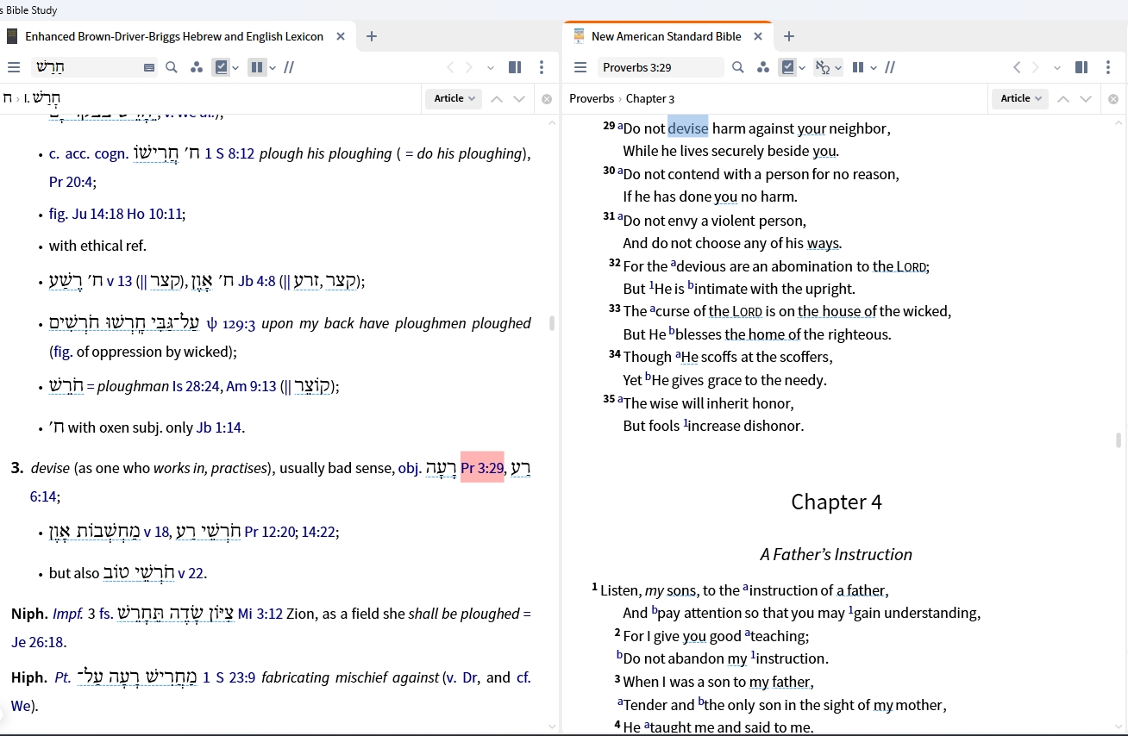Click the scroll-down arrow of the lexicon scrollbar
The width and height of the screenshot is (1128, 736).
coord(553,726)
